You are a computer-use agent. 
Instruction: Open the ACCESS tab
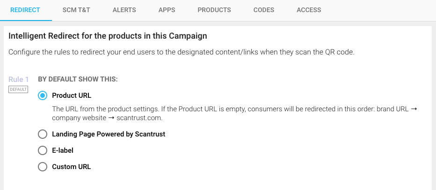click(x=309, y=10)
